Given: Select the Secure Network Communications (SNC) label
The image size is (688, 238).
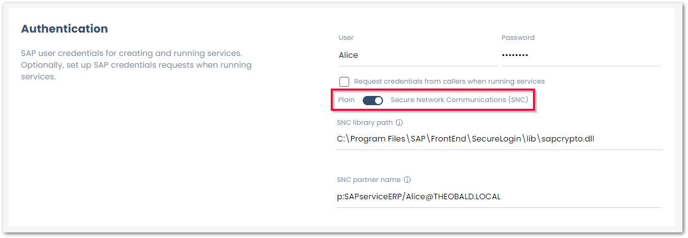Looking at the screenshot, I should pos(459,100).
